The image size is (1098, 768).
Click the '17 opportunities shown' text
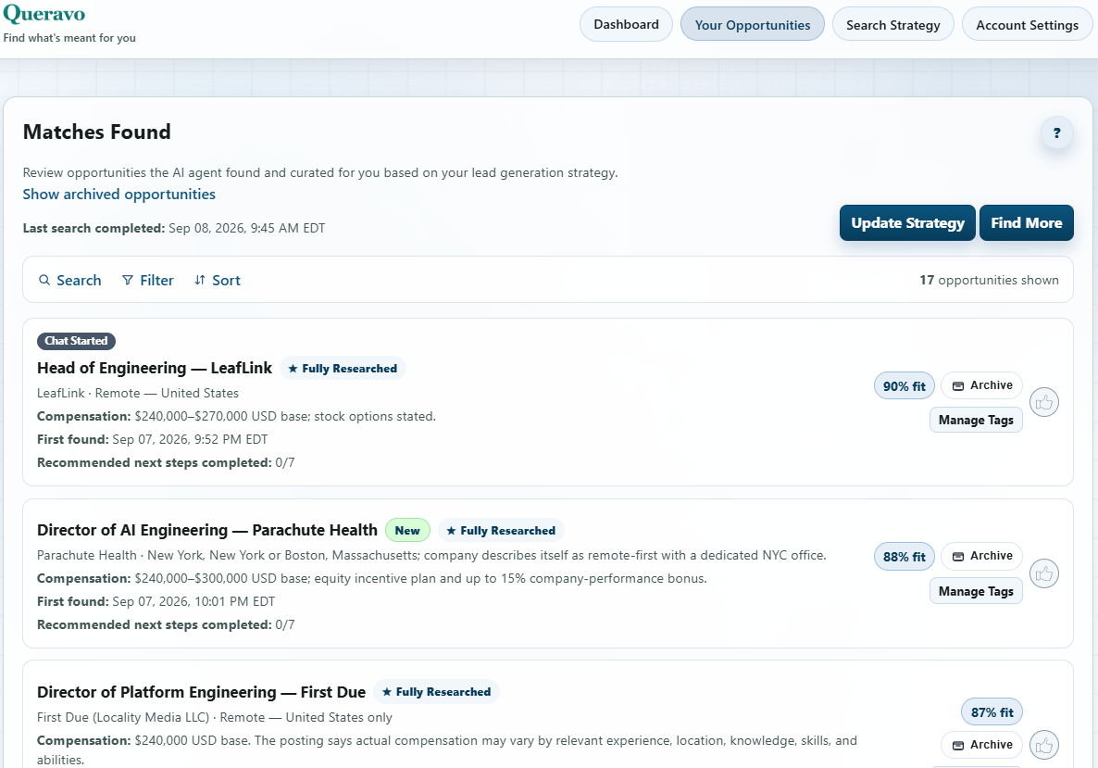[x=989, y=281]
